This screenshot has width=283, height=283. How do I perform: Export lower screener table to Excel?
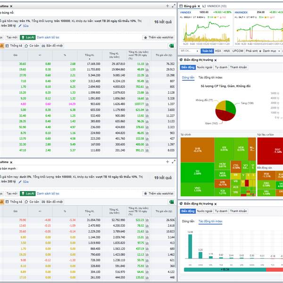pyautogui.click(x=171, y=202)
